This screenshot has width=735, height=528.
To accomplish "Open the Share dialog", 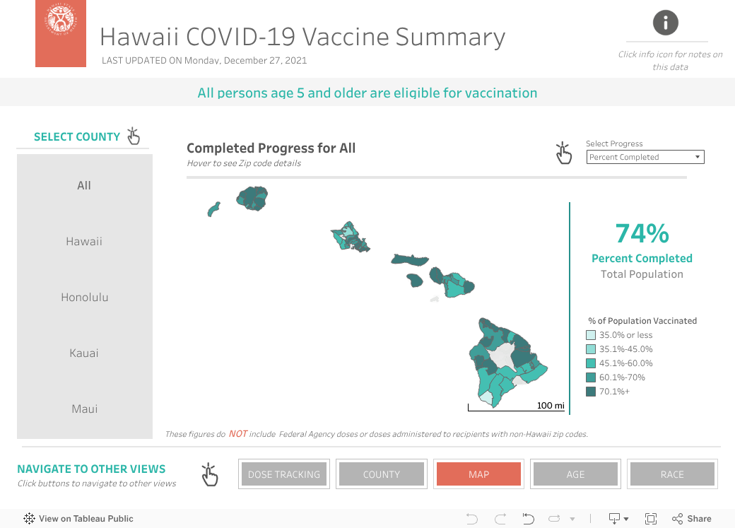I will coord(691,519).
